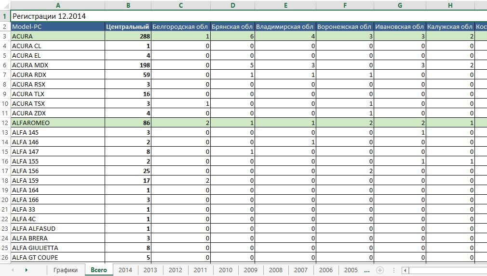Open the 2014 sheet tab
This screenshot has height=276, width=487.
[x=125, y=270]
